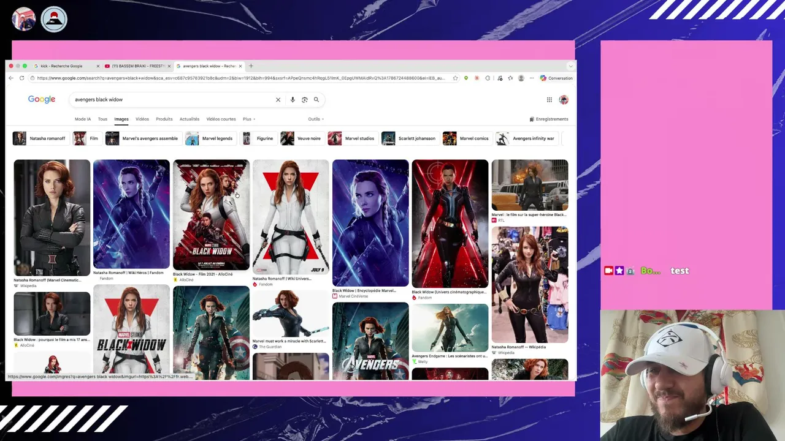The height and width of the screenshot is (441, 785).
Task: Open 'Enregistrements' saved items
Action: click(549, 119)
